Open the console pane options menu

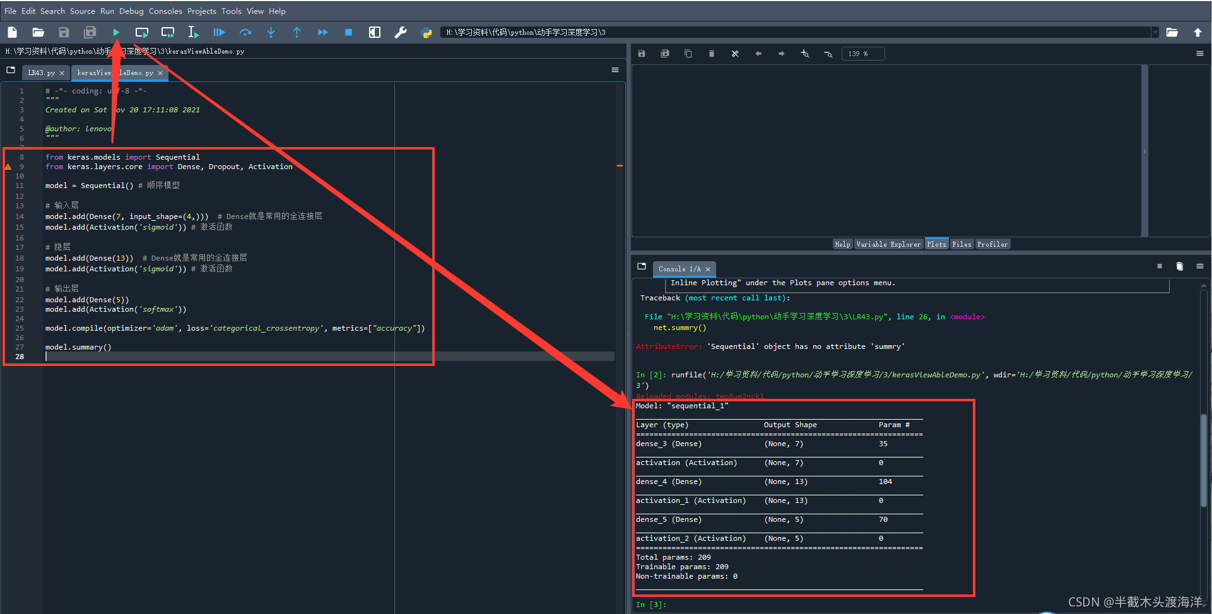coord(1200,266)
